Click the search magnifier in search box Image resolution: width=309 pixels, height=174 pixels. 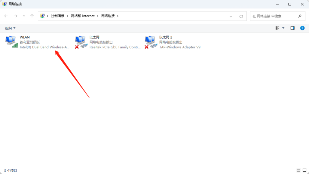300,16
